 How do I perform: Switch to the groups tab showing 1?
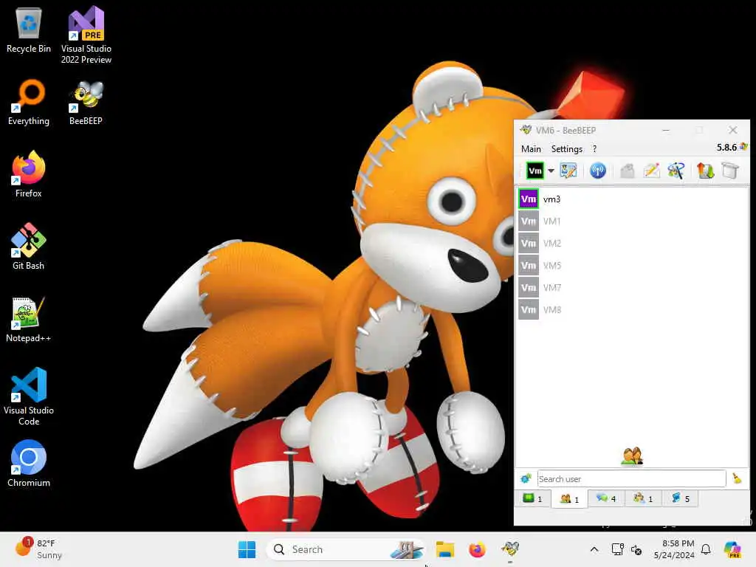point(643,498)
